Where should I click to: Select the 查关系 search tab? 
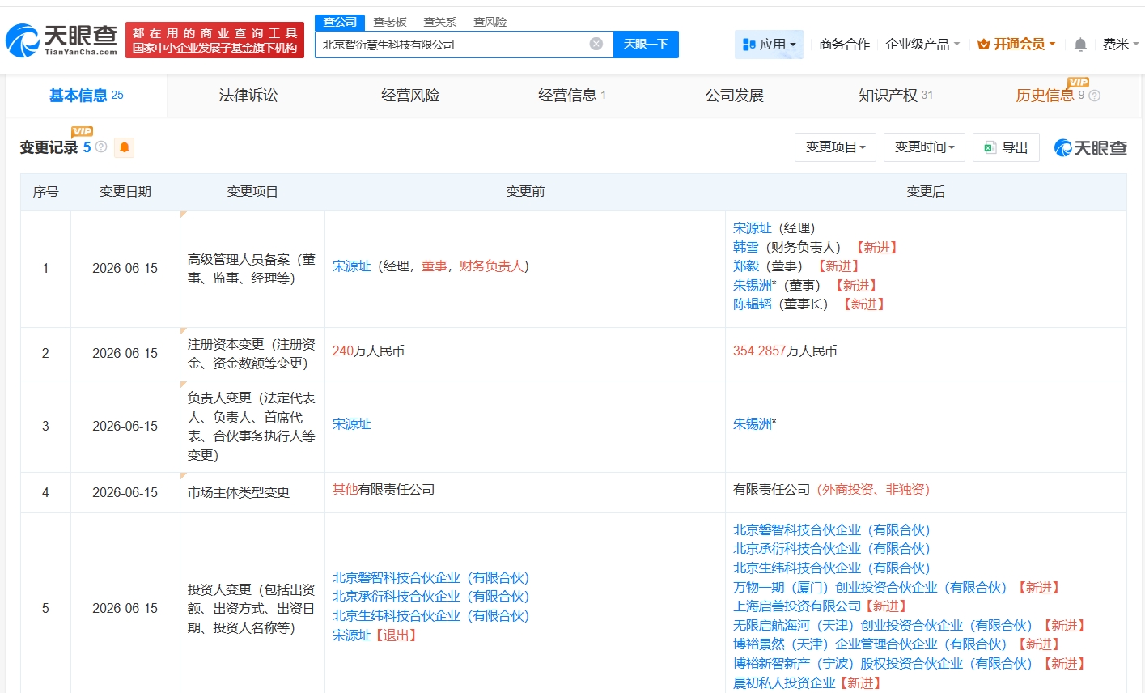point(440,22)
